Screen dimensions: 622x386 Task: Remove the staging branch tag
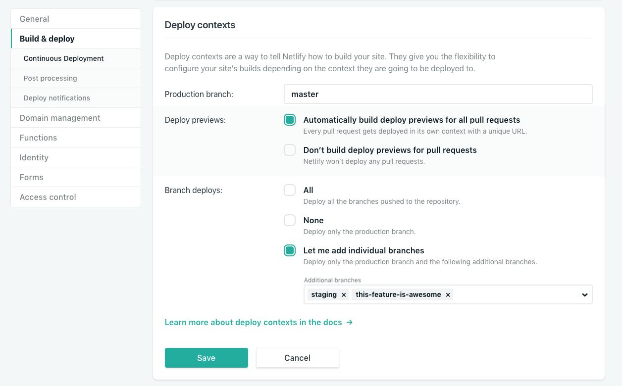[x=344, y=295]
